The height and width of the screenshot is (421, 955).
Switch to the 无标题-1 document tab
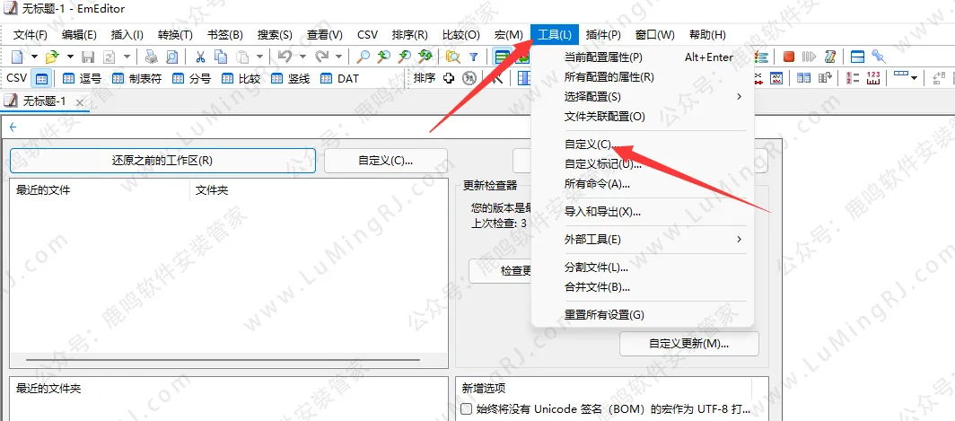[x=44, y=101]
